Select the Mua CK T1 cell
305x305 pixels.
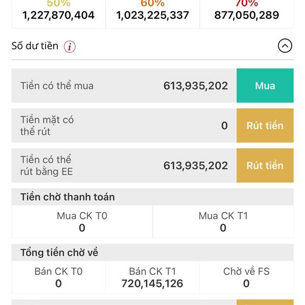click(223, 222)
